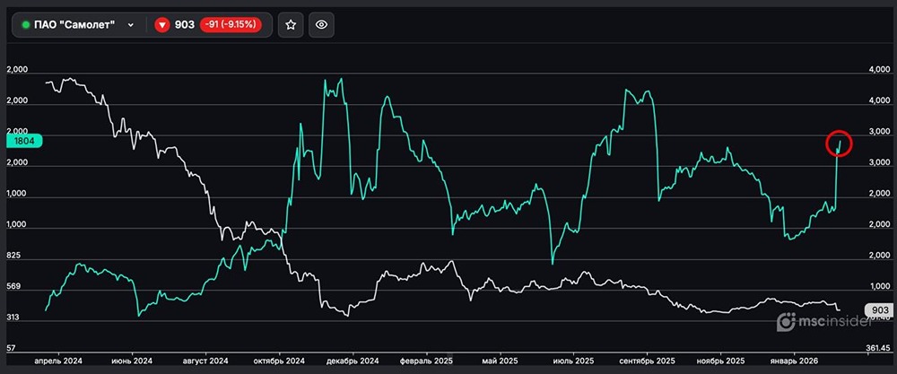Click the red down-triangle price icon

(162, 25)
